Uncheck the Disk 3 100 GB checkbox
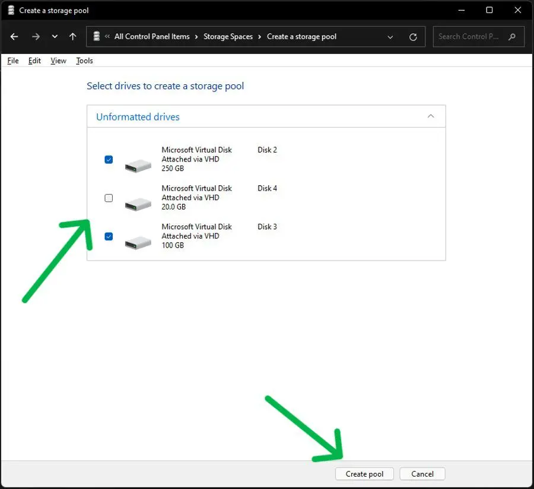Viewport: 534px width, 489px height. click(109, 236)
